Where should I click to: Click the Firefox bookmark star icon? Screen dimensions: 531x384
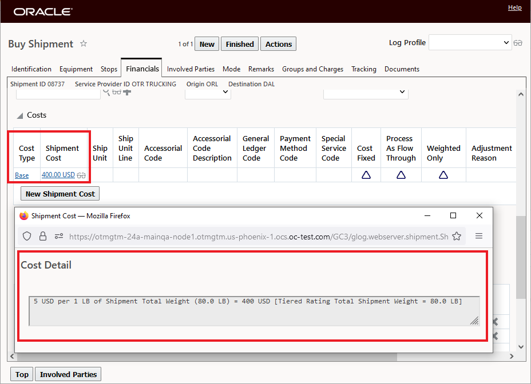pyautogui.click(x=457, y=236)
